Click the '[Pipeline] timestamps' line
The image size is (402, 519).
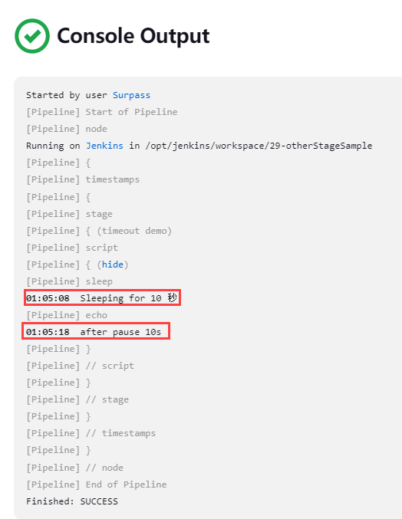click(x=83, y=179)
